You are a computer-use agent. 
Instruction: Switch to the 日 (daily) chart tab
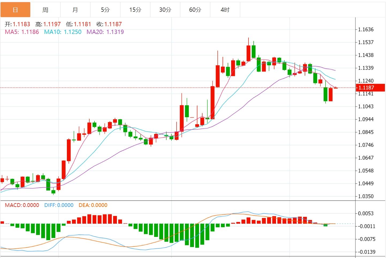[x=15, y=10]
